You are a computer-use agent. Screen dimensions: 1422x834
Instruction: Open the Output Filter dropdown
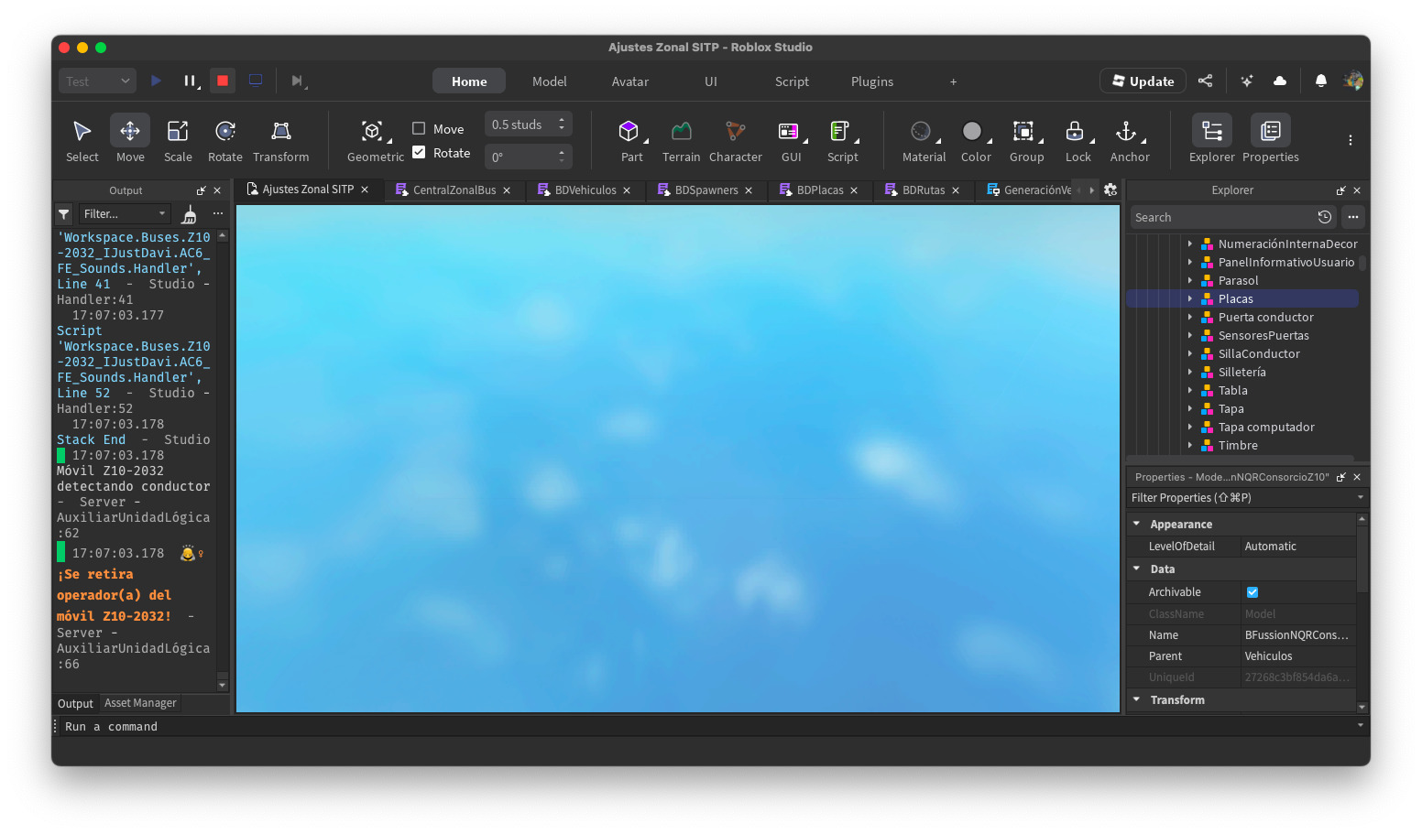coord(125,213)
